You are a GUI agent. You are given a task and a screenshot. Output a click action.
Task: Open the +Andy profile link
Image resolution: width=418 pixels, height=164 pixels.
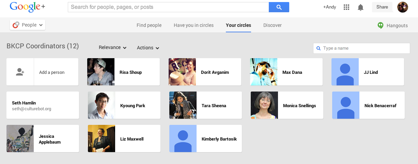(x=329, y=7)
